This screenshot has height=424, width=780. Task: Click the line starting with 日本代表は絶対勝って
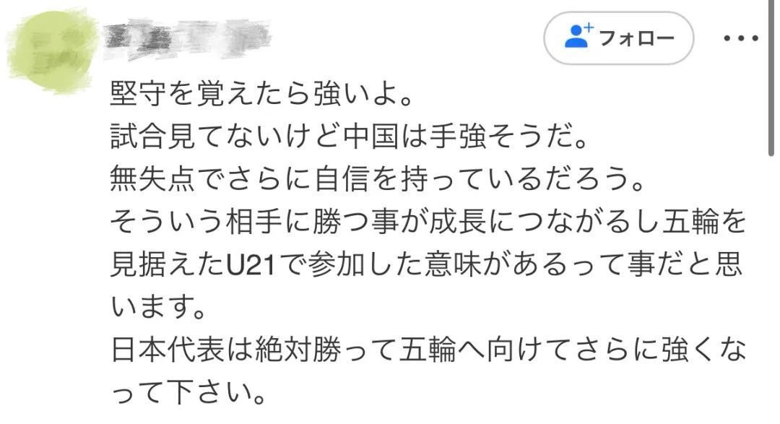426,352
